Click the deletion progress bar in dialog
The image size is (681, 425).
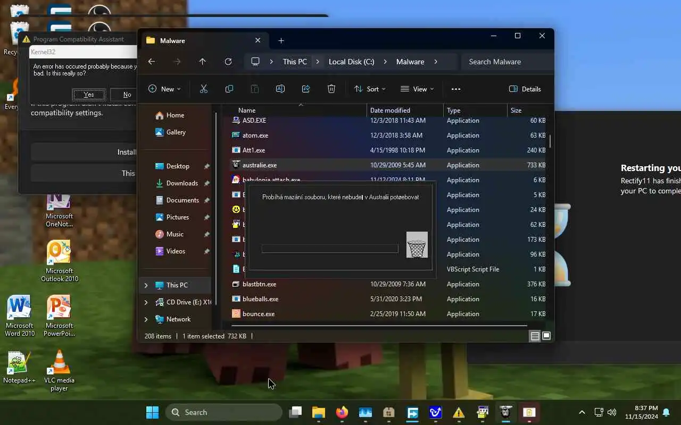[330, 249]
